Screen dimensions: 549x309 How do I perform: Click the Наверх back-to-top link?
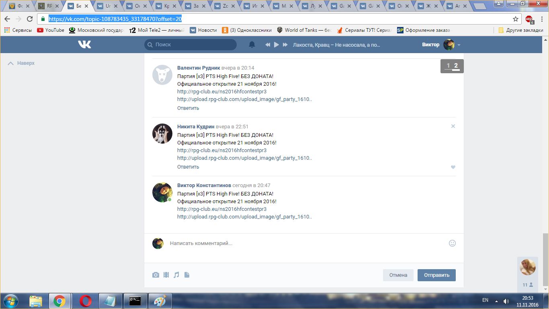[x=22, y=63]
